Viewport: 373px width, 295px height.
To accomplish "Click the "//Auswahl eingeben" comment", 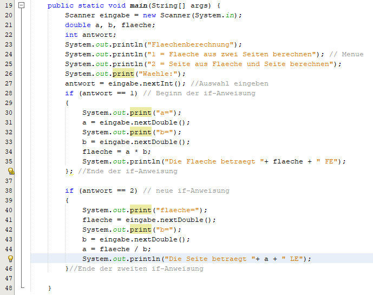I will [x=230, y=83].
